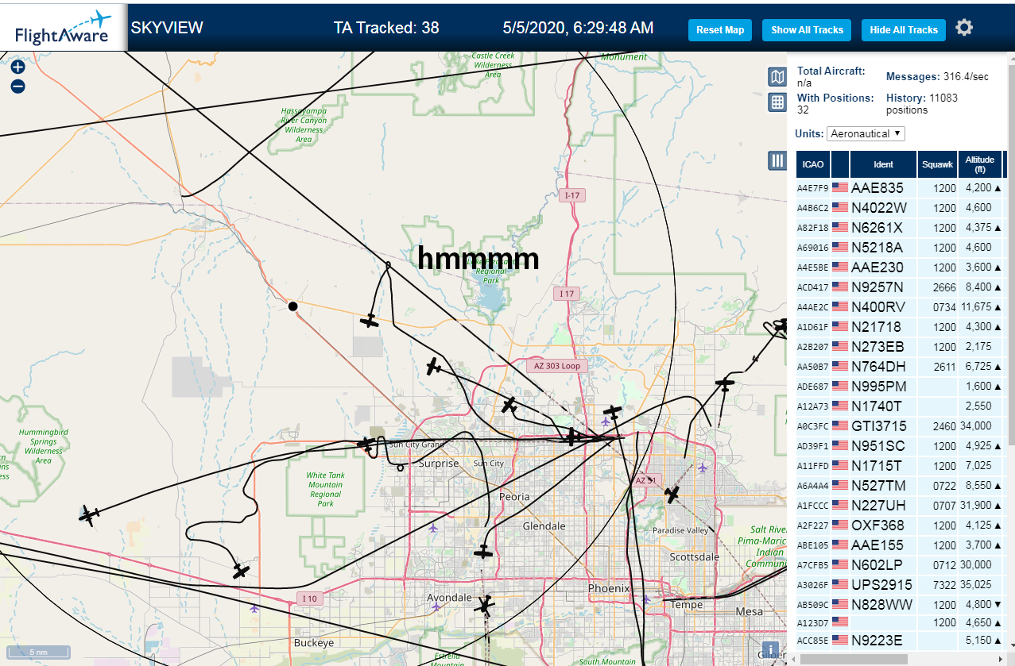Image resolution: width=1015 pixels, height=666 pixels.
Task: Select the N273EB aircraft row
Action: click(902, 347)
